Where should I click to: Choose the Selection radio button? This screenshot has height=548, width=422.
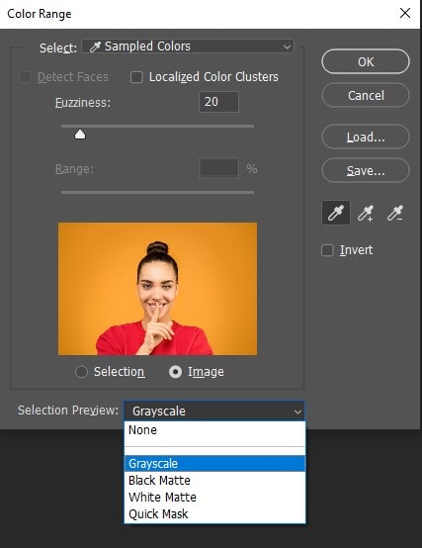point(81,372)
